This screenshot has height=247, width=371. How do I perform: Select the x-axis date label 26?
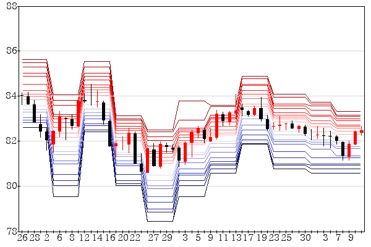point(22,237)
